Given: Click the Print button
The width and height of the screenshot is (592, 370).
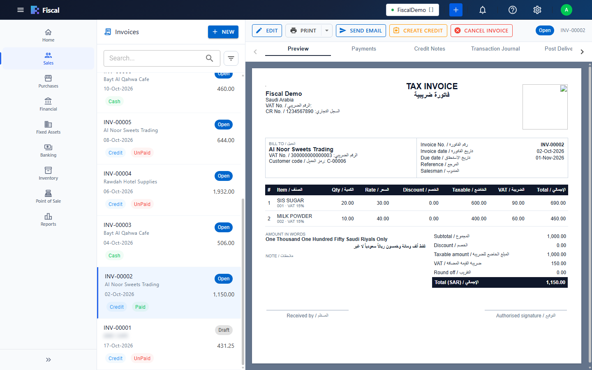Looking at the screenshot, I should tap(303, 30).
